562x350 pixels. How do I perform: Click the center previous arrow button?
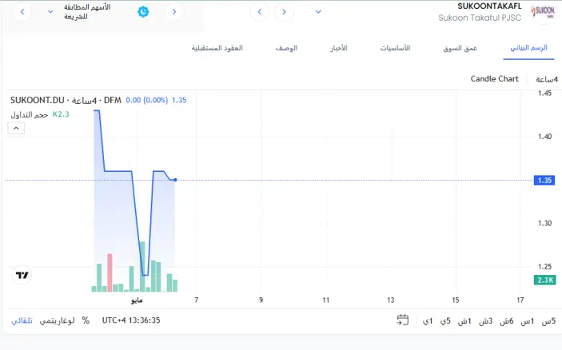[260, 12]
